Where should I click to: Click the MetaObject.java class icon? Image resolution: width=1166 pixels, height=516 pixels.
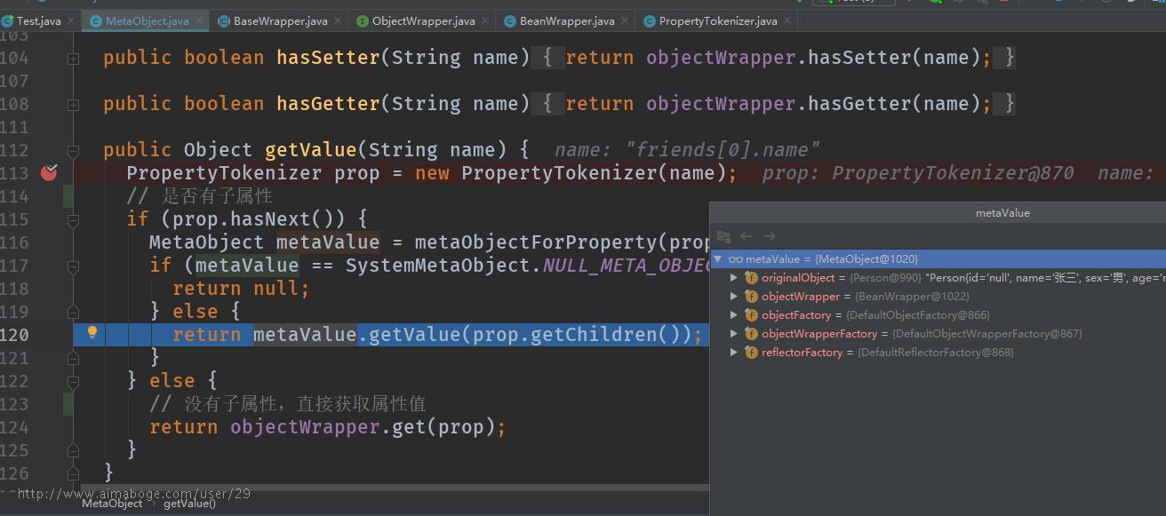pyautogui.click(x=96, y=20)
